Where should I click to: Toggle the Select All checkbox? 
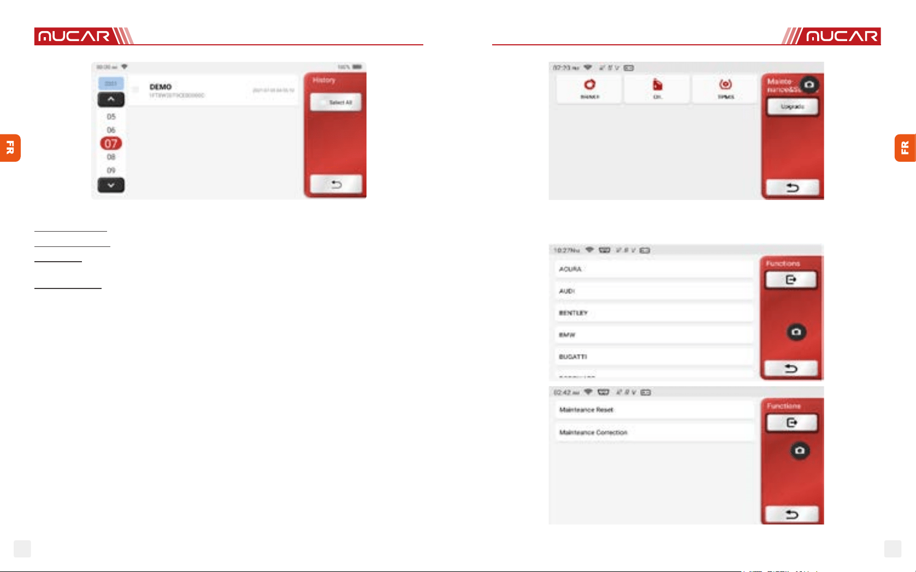coord(323,103)
